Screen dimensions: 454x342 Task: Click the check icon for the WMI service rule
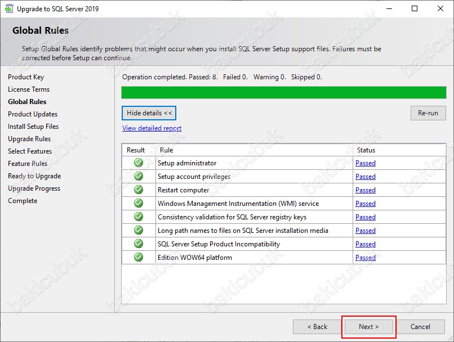(x=139, y=203)
